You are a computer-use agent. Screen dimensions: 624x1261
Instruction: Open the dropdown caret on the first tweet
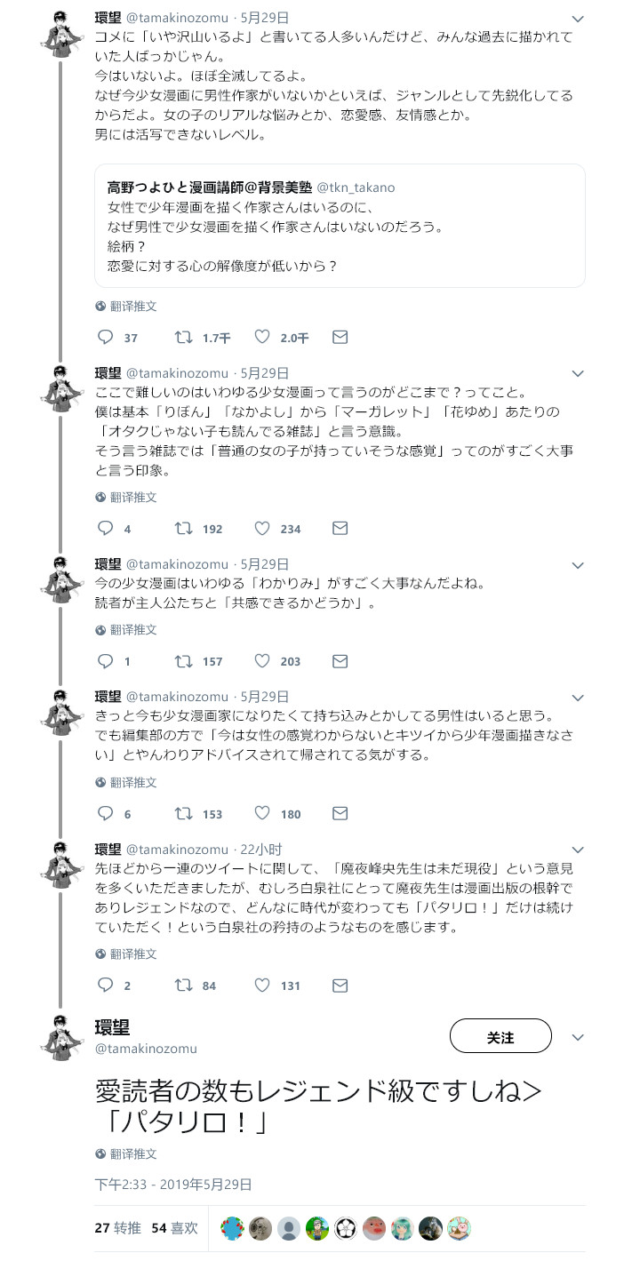click(x=578, y=17)
